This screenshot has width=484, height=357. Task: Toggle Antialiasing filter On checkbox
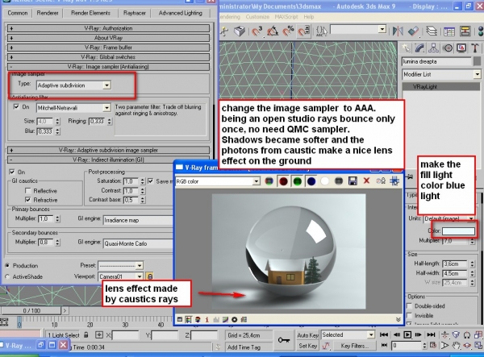coord(16,106)
